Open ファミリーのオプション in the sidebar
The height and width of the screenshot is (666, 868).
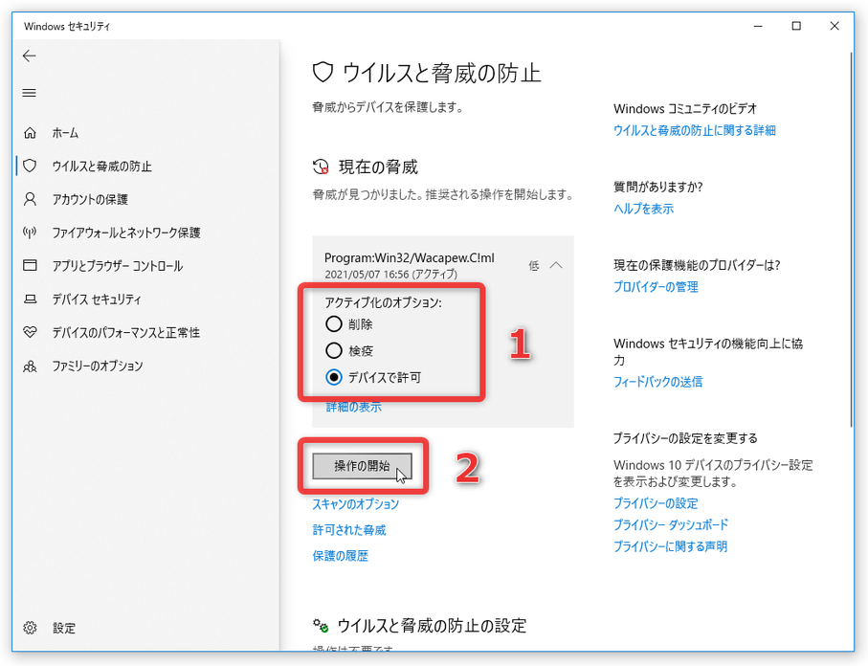tap(98, 366)
